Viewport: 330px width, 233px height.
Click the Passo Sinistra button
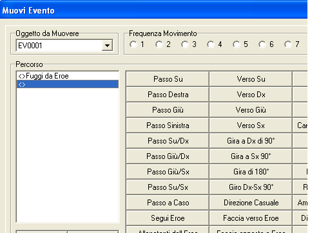pyautogui.click(x=168, y=126)
